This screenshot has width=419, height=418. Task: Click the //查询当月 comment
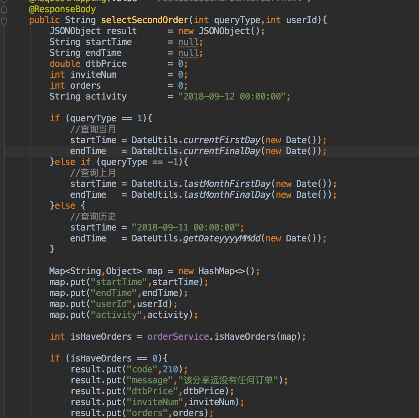93,129
